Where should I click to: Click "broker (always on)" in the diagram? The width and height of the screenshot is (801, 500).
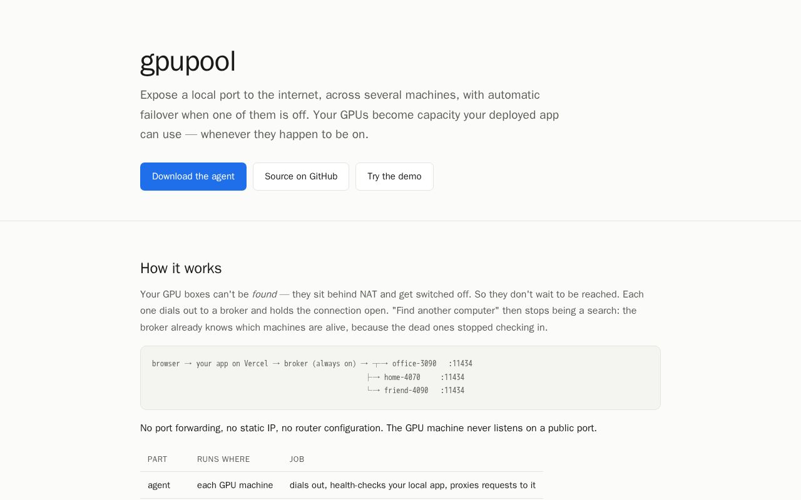[x=320, y=364]
